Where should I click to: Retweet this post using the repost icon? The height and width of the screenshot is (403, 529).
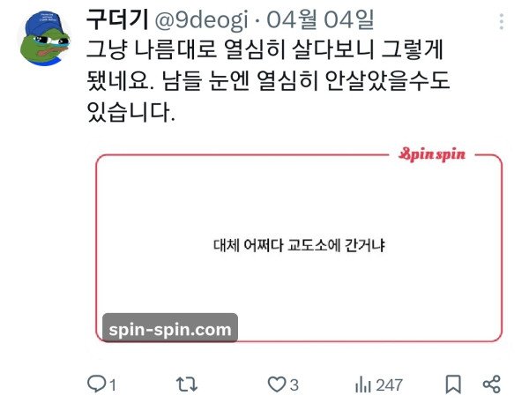[187, 384]
